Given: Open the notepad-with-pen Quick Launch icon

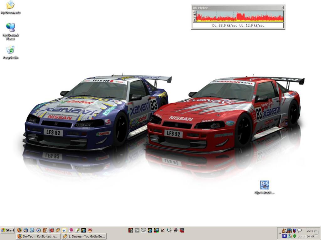Looking at the screenshot, I should click(x=77, y=230).
